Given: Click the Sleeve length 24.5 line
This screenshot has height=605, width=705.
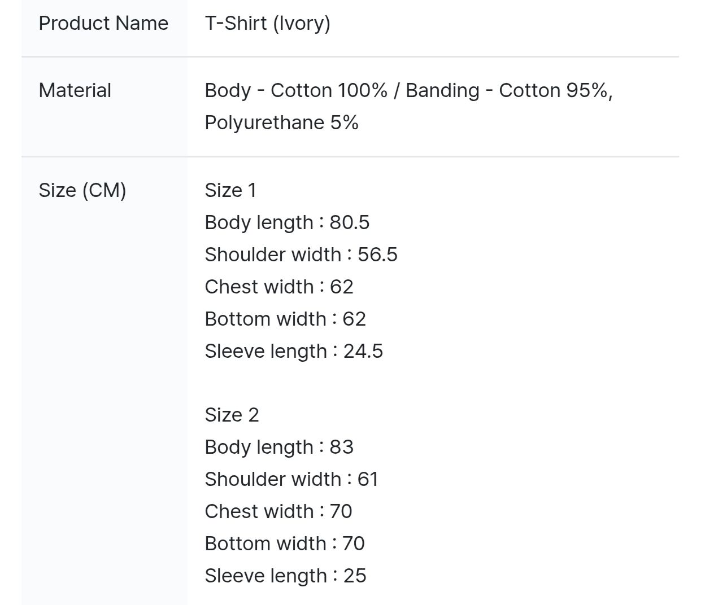Looking at the screenshot, I should (x=293, y=351).
